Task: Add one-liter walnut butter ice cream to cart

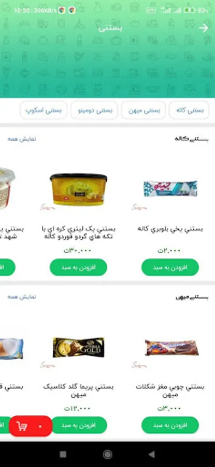Action: pos(78,267)
